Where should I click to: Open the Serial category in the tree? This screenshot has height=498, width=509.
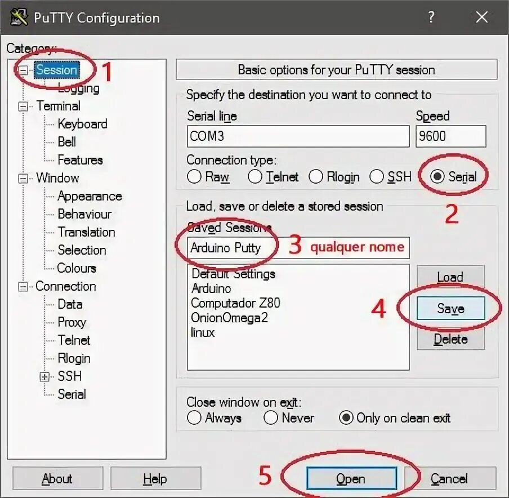(x=72, y=394)
